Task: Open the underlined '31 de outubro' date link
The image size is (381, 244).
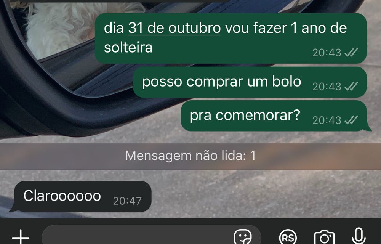Action: click(174, 28)
